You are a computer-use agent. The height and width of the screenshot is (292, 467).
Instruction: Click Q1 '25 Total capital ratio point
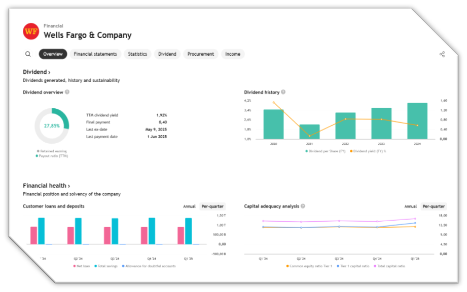click(415, 219)
